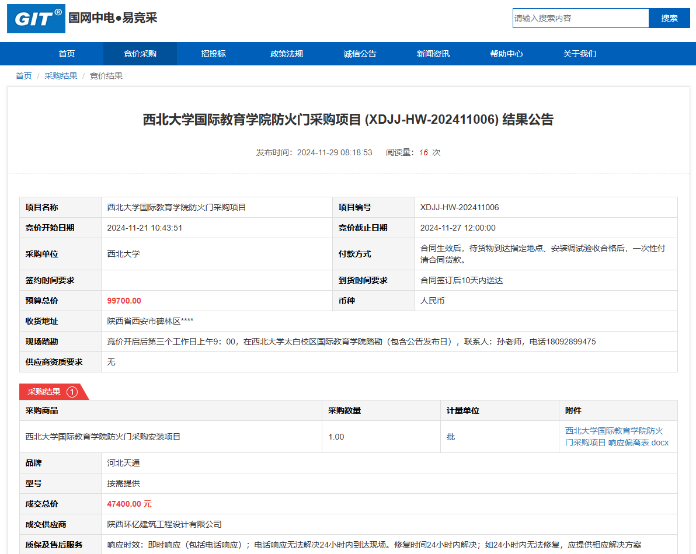Image resolution: width=696 pixels, height=554 pixels.
Task: Open the 关于我们 menu item
Action: point(579,54)
